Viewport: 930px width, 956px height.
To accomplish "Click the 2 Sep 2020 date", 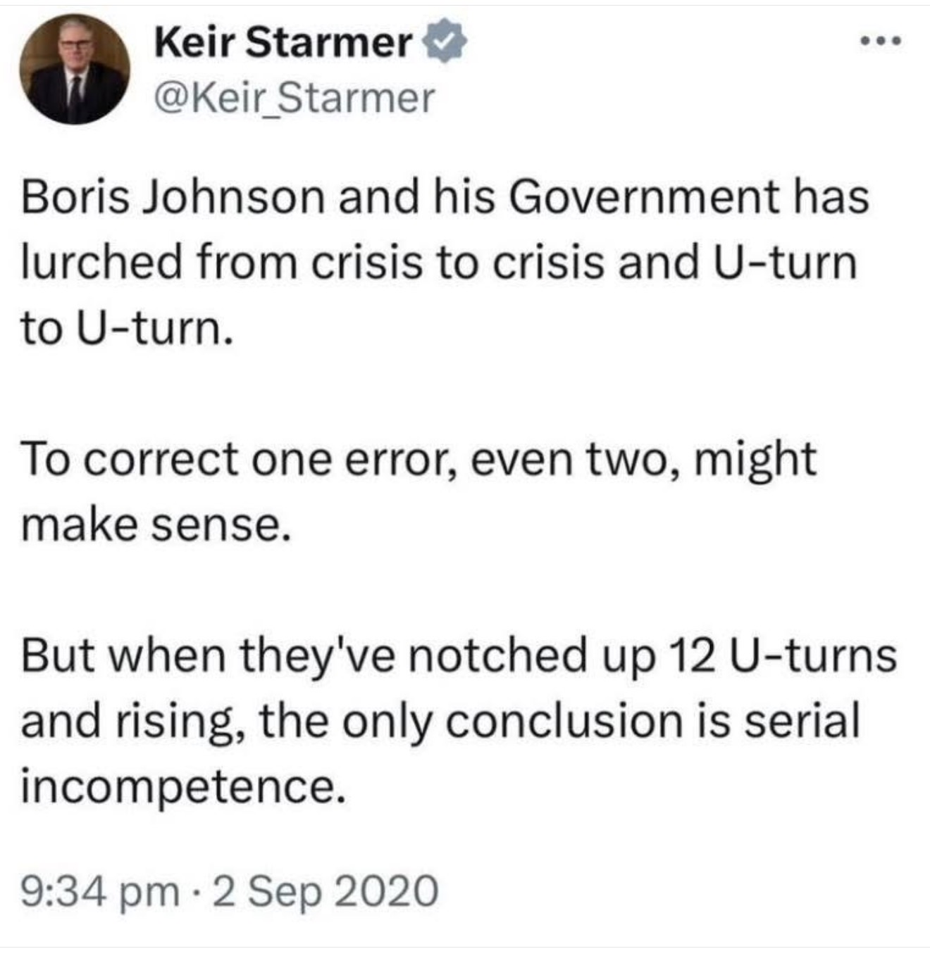I will coord(324,890).
